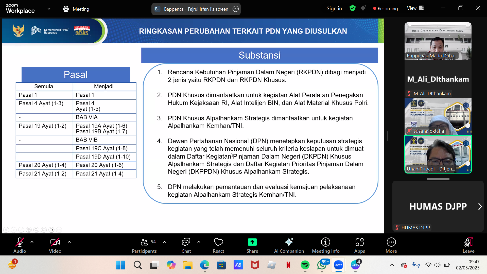Open the Chat panel
Image resolution: width=487 pixels, height=274 pixels.
(x=186, y=245)
